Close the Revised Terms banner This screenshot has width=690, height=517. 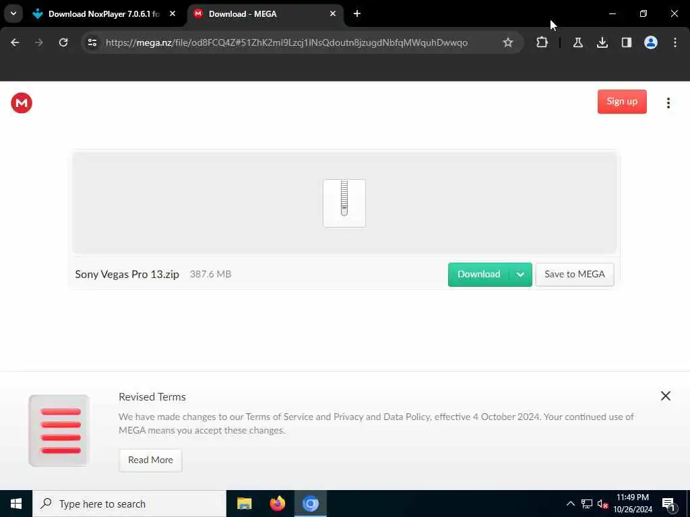pos(665,396)
